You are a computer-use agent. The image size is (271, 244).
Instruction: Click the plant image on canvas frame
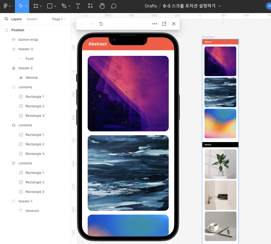pos(221,164)
